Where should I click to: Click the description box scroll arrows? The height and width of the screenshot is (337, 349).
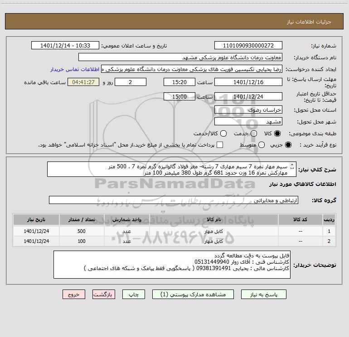tap(292, 166)
